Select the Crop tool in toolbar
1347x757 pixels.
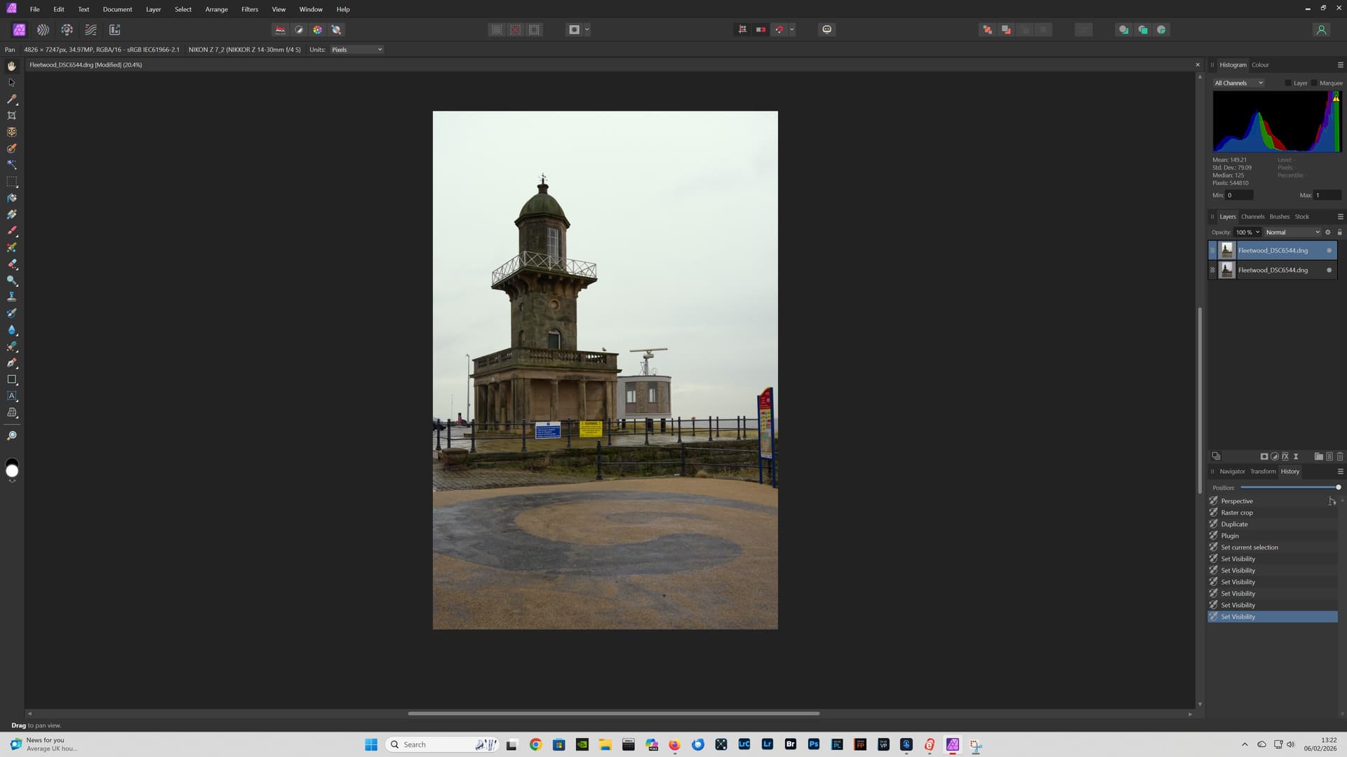(x=12, y=116)
